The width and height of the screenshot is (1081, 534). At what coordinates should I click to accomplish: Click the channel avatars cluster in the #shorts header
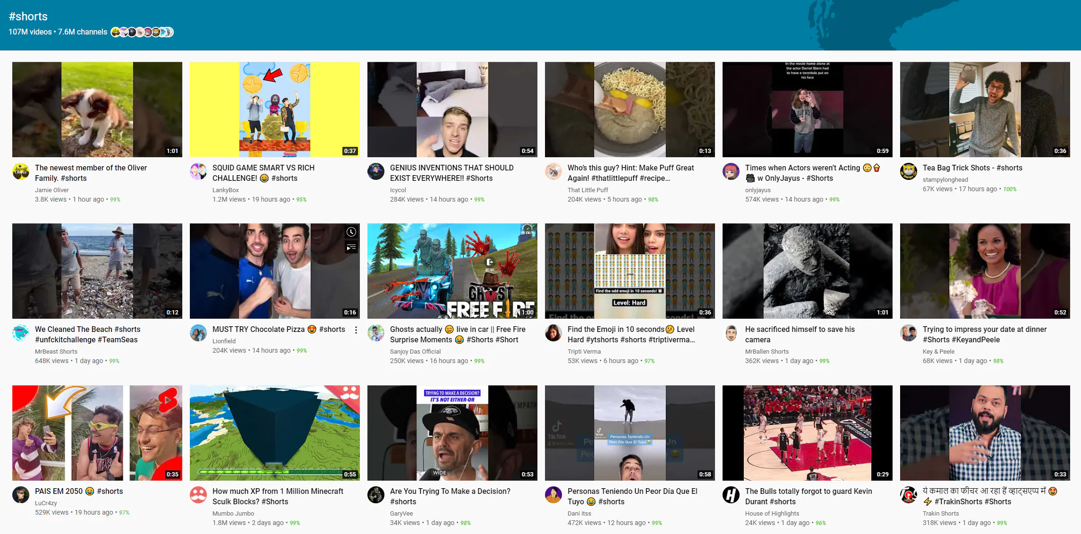[142, 32]
